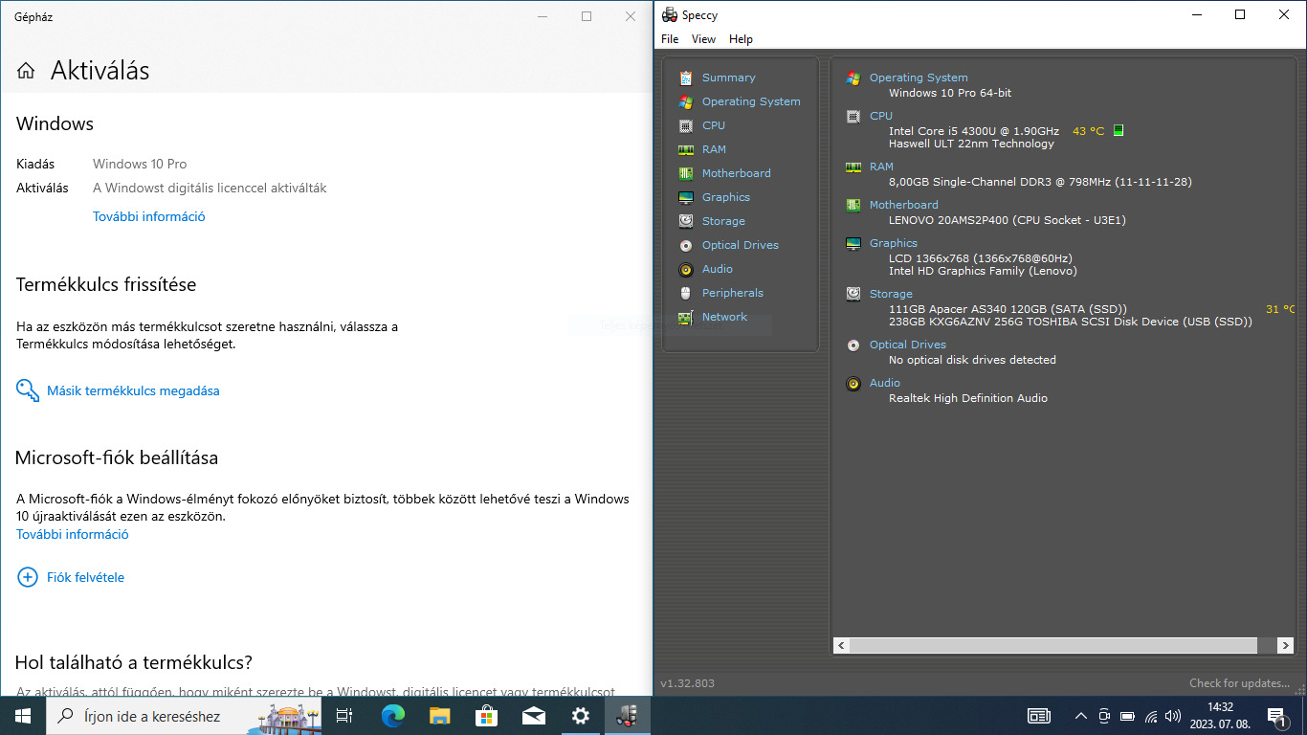The image size is (1307, 735).
Task: Select the CPU label in Speccy sidebar
Action: pyautogui.click(x=714, y=125)
